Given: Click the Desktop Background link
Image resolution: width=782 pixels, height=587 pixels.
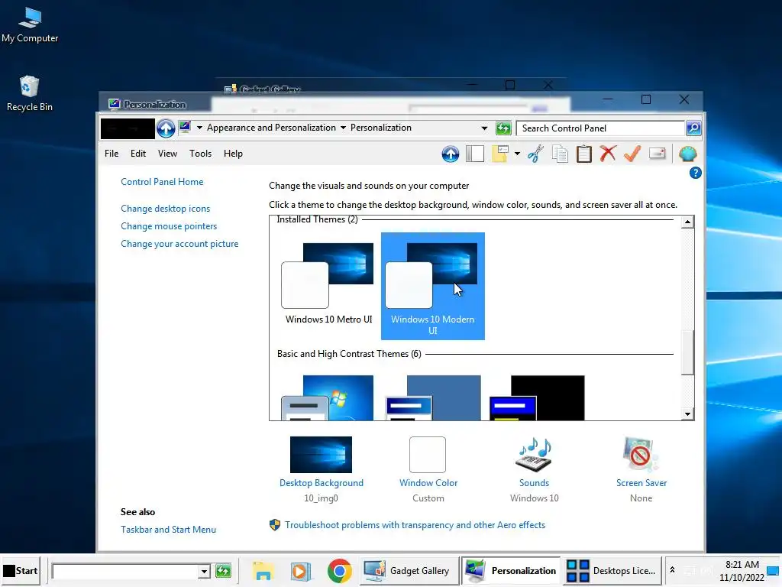Looking at the screenshot, I should point(322,483).
